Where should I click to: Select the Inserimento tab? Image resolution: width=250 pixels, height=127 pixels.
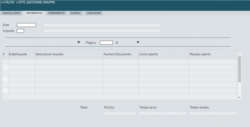tap(57, 13)
